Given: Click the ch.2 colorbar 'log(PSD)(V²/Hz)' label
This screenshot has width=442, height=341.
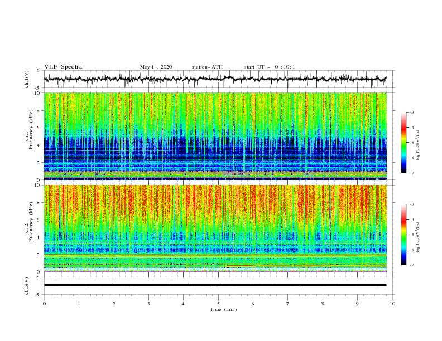Looking at the screenshot, I should click(418, 237).
